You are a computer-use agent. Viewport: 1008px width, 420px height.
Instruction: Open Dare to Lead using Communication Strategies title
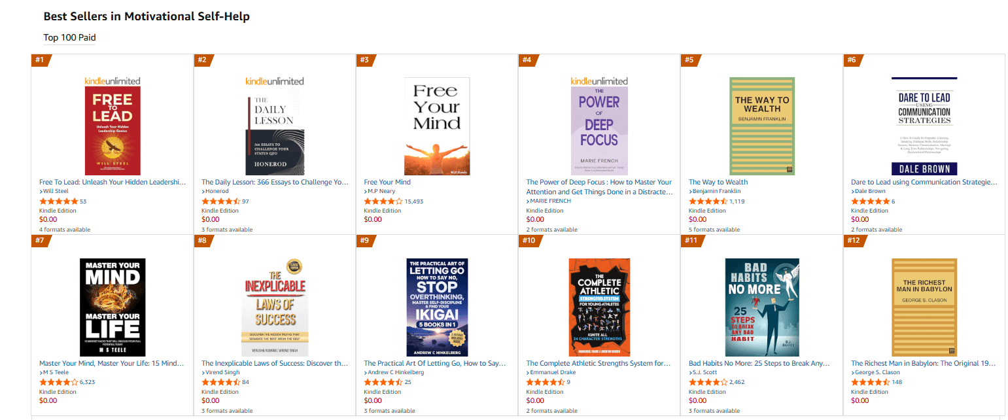(x=924, y=182)
